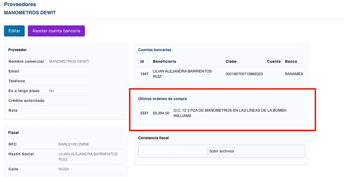Click the O.C. 72 purchase order description
This screenshot has width=344, height=177.
click(x=230, y=113)
